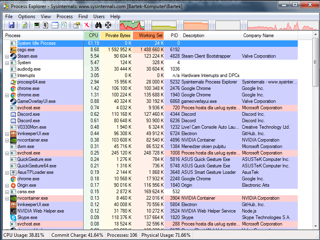Screen dimensions: 320x240
Task: Sort by the Working Set column header
Action: (x=149, y=35)
